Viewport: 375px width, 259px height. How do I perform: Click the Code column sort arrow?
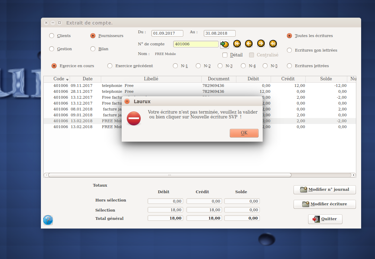tap(67, 80)
